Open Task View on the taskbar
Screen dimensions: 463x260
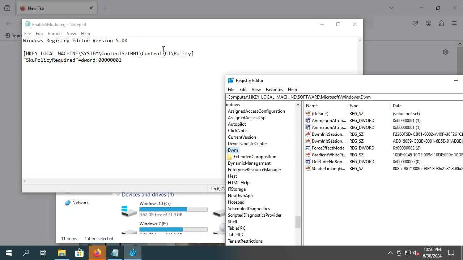pyautogui.click(x=43, y=253)
